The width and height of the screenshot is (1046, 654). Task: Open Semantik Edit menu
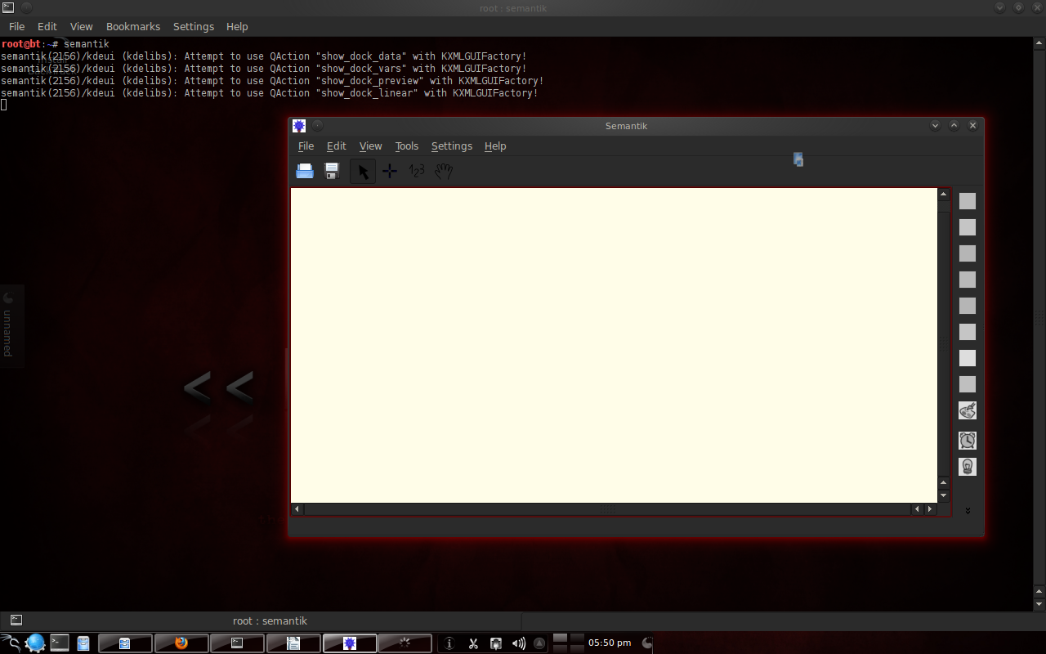pyautogui.click(x=337, y=146)
